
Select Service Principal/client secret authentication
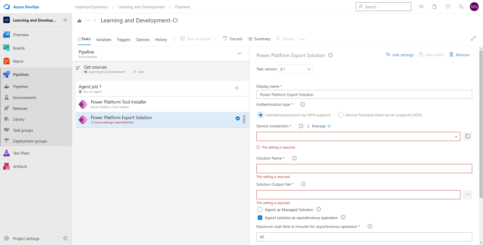coord(341,115)
